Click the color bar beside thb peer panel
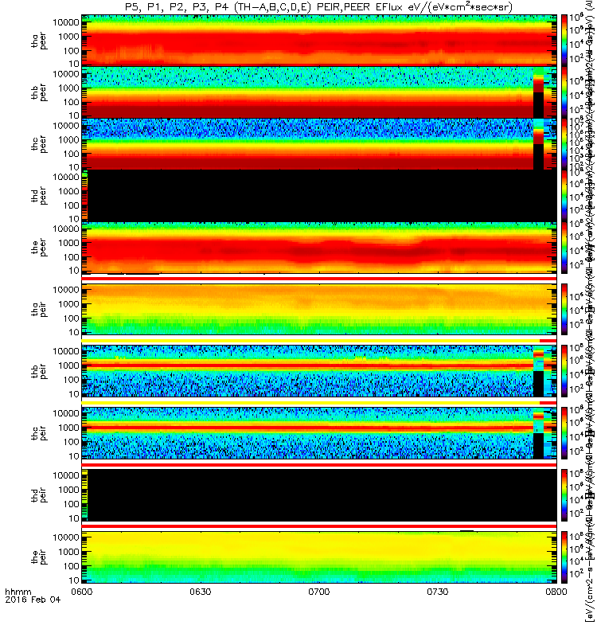 point(564,92)
